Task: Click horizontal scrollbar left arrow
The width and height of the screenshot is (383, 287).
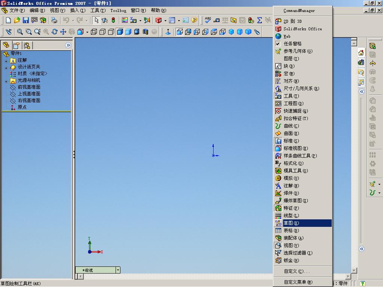Action: [81, 276]
